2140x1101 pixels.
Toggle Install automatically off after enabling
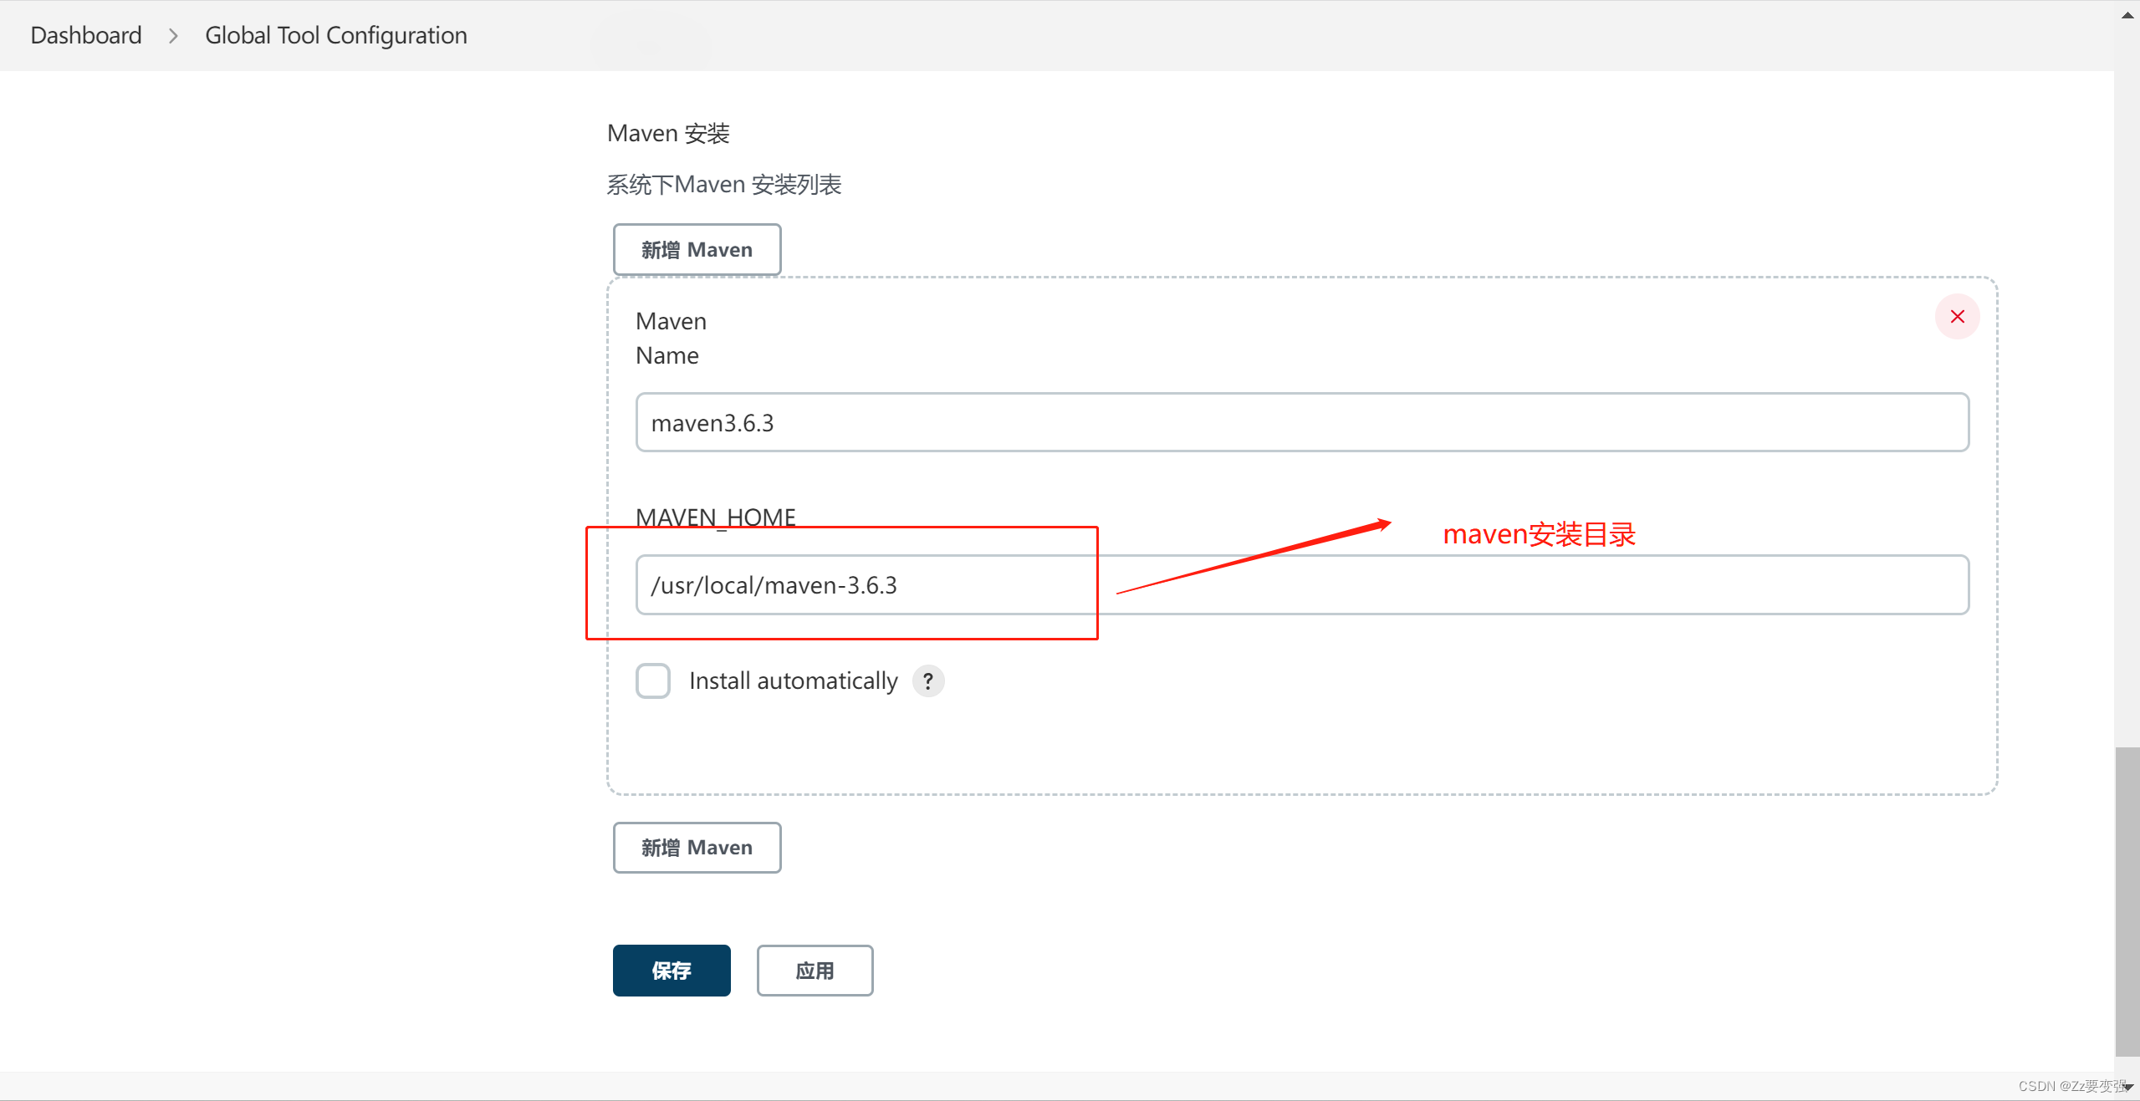click(x=652, y=680)
